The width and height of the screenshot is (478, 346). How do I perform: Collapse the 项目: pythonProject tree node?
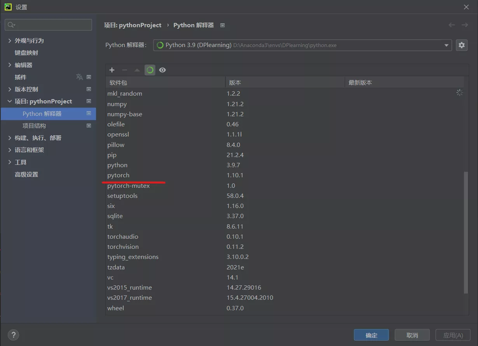tap(10, 101)
